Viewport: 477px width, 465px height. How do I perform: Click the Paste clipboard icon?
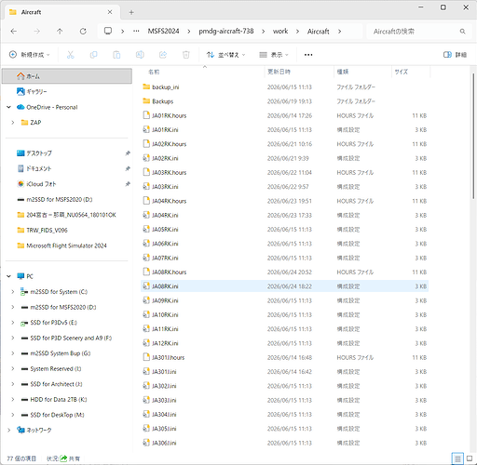(116, 55)
